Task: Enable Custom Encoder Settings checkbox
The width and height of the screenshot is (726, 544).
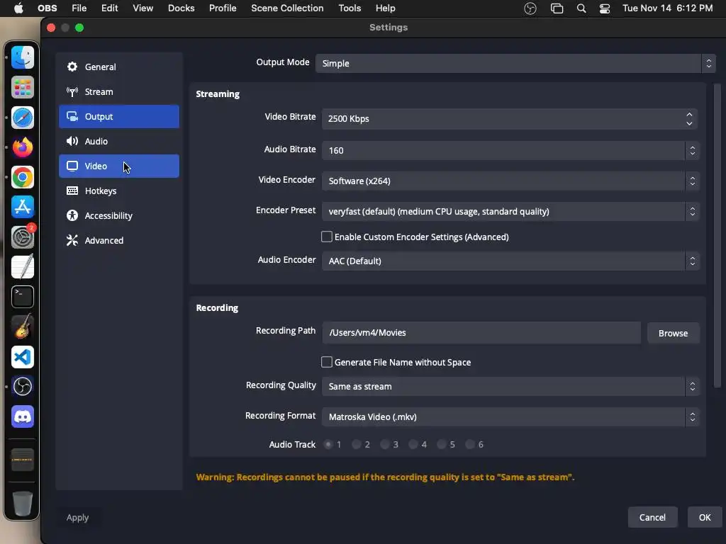Action: pyautogui.click(x=327, y=237)
